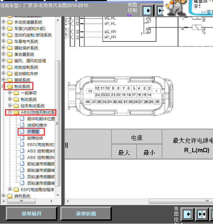This screenshot has height=224, width=213.
Task: Click bottom view-control shrink arrows icon
Action: [202, 214]
